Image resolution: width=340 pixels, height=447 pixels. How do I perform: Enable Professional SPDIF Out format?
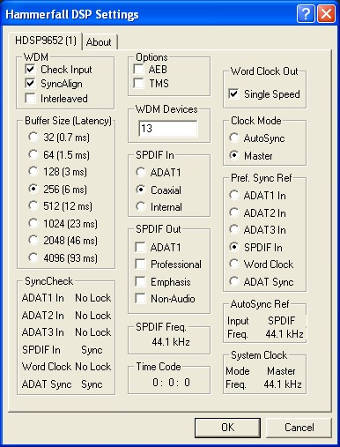(x=141, y=264)
